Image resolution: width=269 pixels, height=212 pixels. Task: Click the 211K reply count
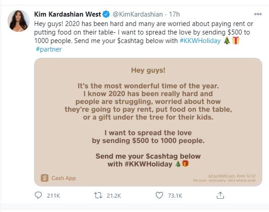(x=53, y=195)
